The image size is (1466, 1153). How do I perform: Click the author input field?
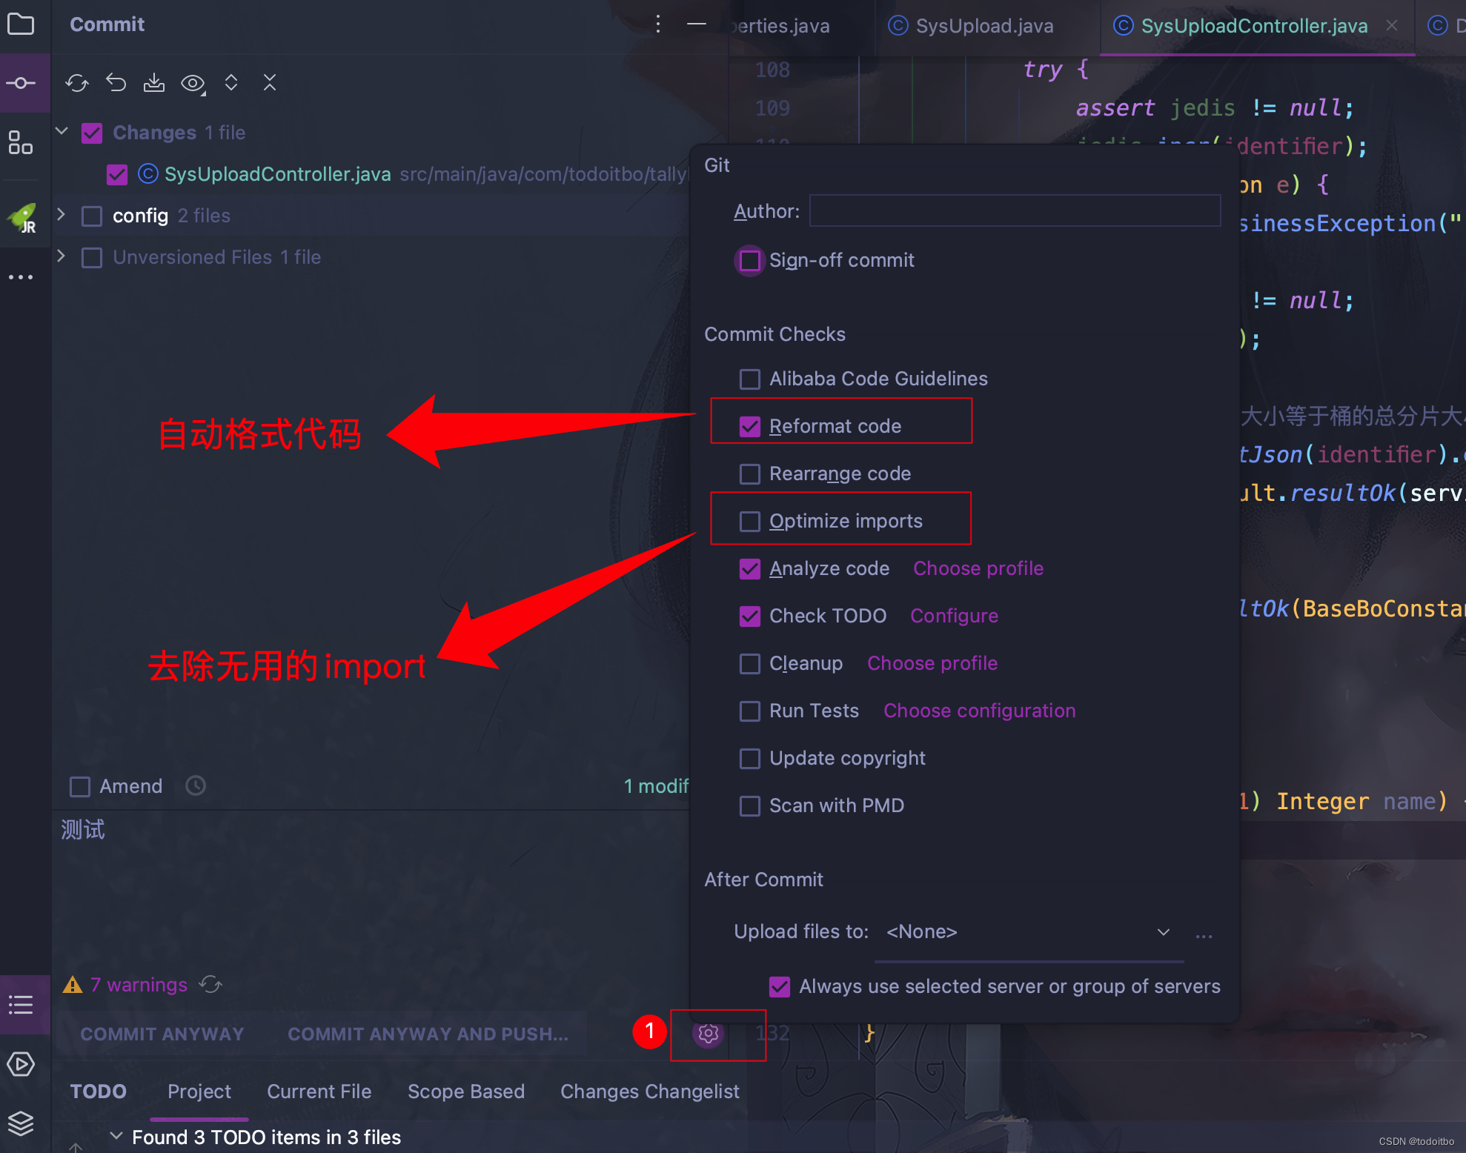tap(1012, 212)
